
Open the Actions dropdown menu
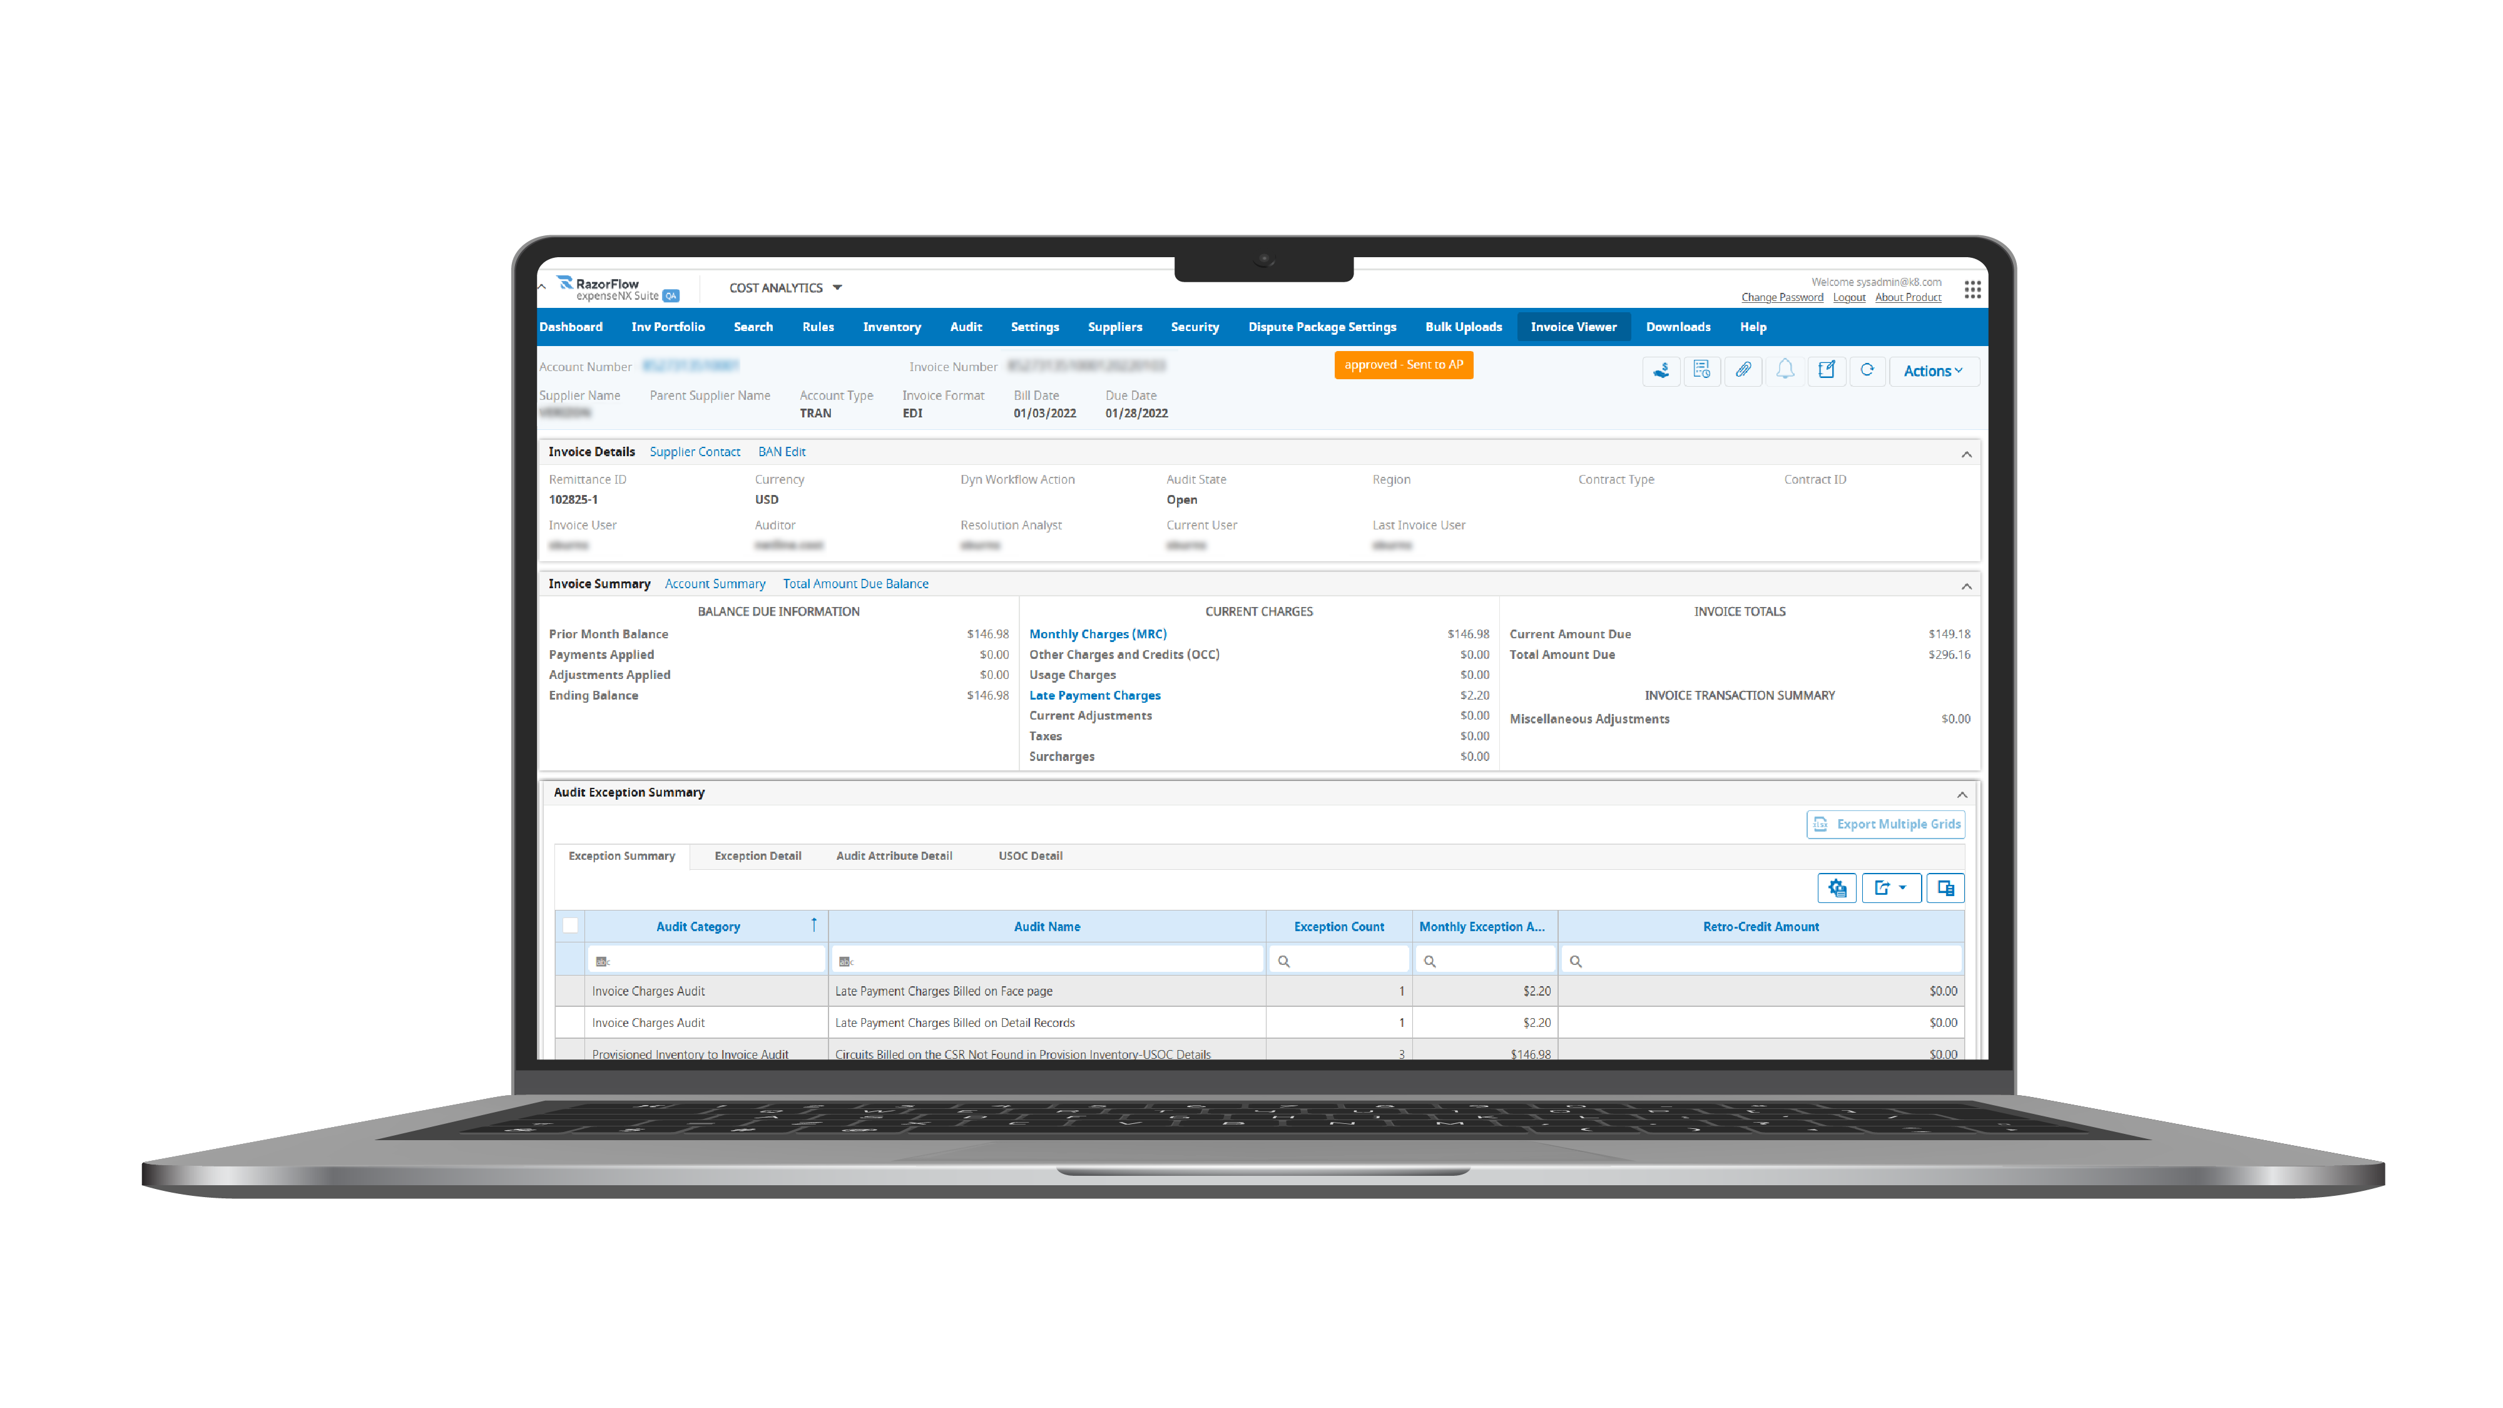tap(1934, 370)
